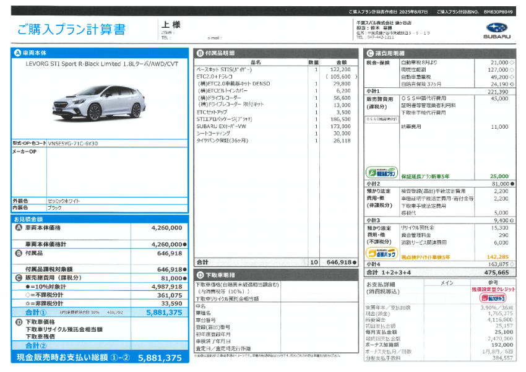Click the exterior color セラミックホワイト

(x=64, y=201)
